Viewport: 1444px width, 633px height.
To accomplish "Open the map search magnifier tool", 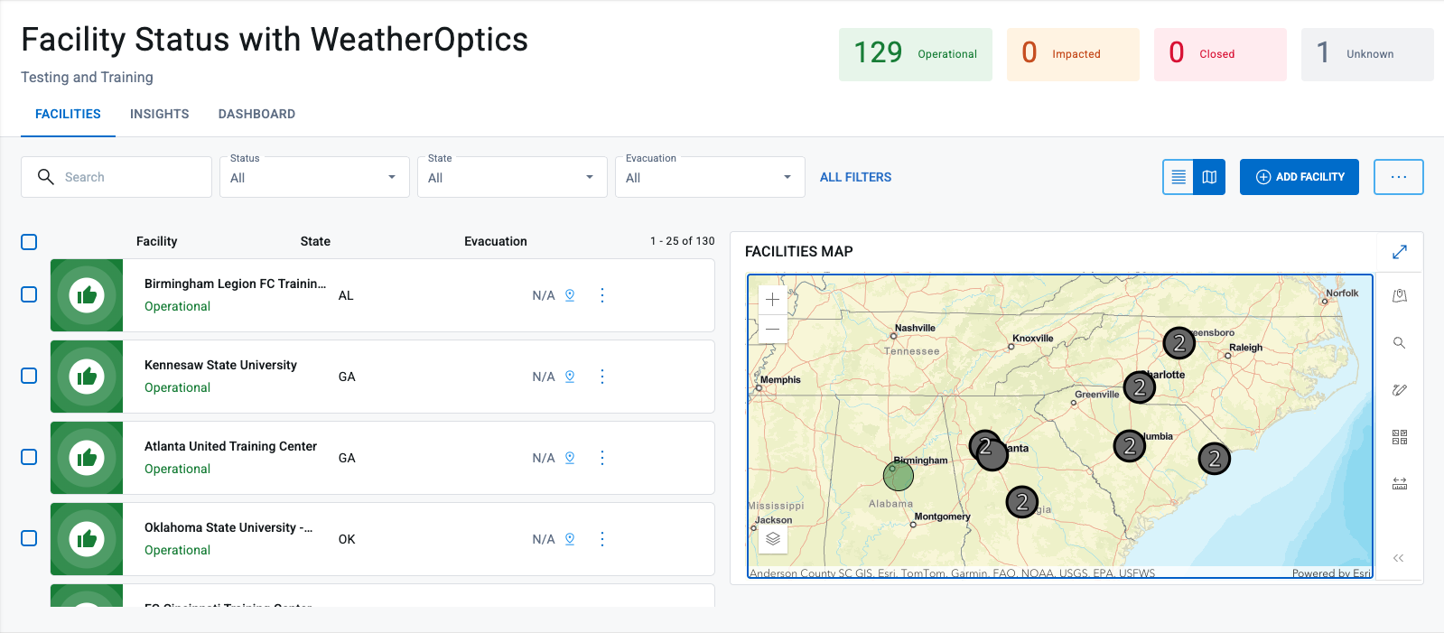I will pos(1400,343).
